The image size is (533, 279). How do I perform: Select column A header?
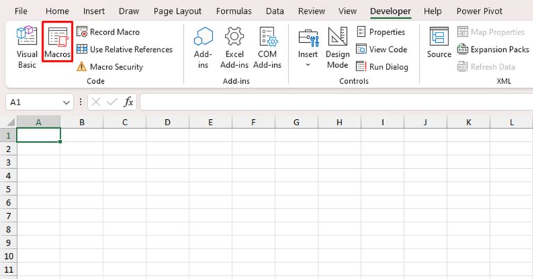click(x=38, y=123)
